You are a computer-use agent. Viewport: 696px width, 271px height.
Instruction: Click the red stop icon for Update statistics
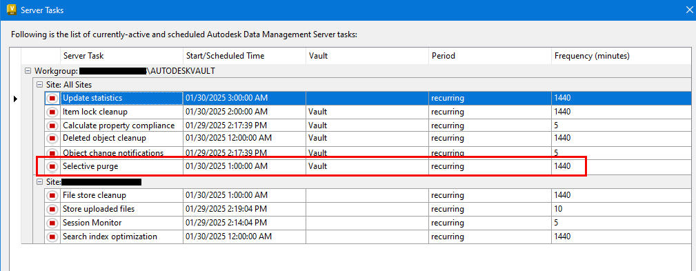coord(52,98)
